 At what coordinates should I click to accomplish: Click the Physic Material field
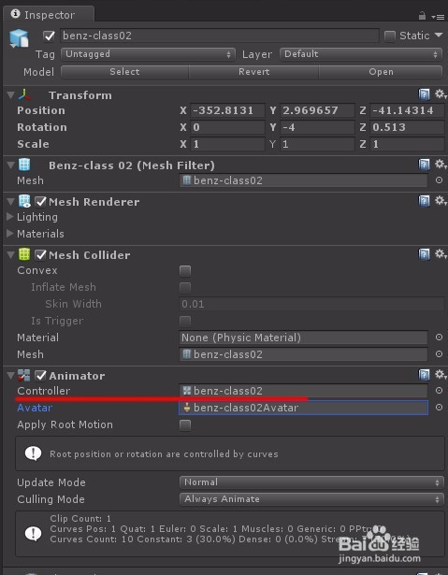click(303, 338)
